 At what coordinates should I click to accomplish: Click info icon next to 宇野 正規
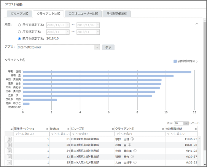[x=132, y=139]
